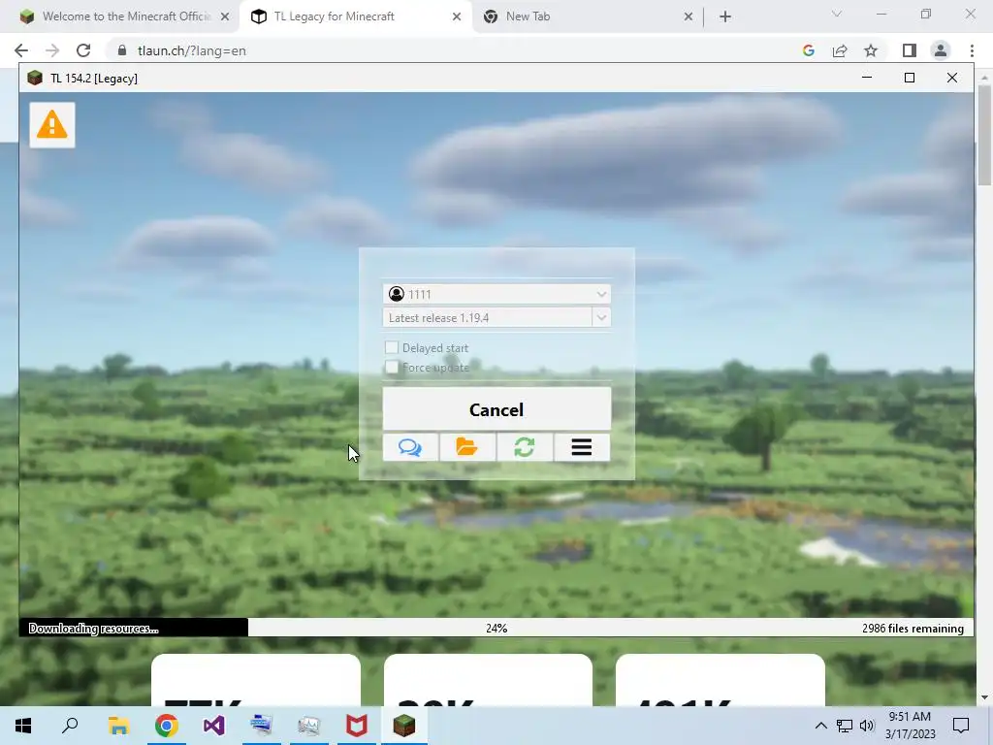
Task: Expand the 1111 account dropdown
Action: (x=601, y=294)
